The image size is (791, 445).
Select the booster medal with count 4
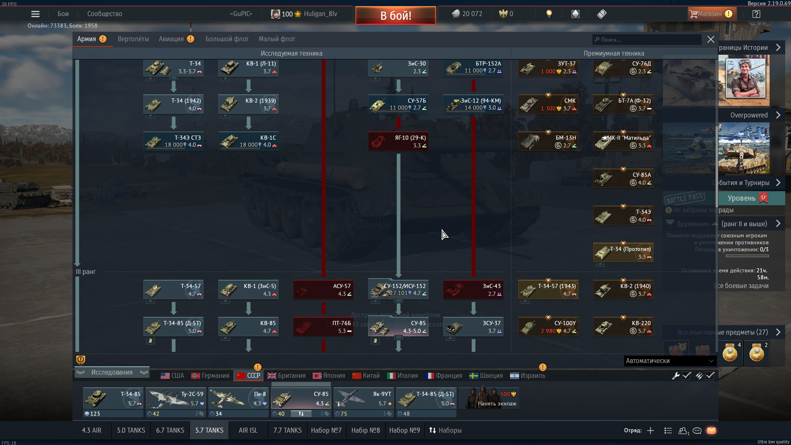(730, 353)
